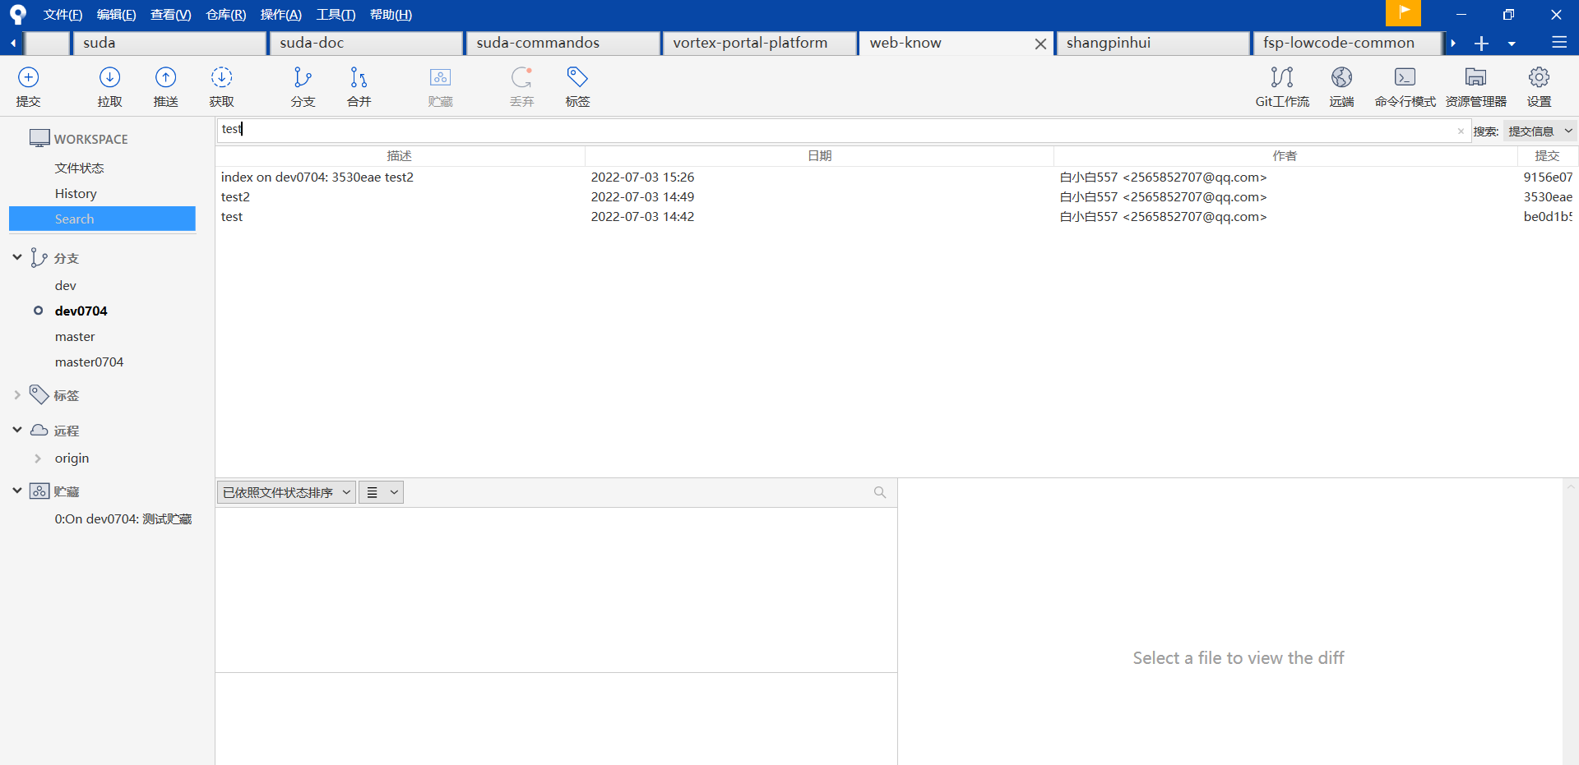The height and width of the screenshot is (765, 1579).
Task: Click the 日期 column header
Action: pyautogui.click(x=819, y=155)
